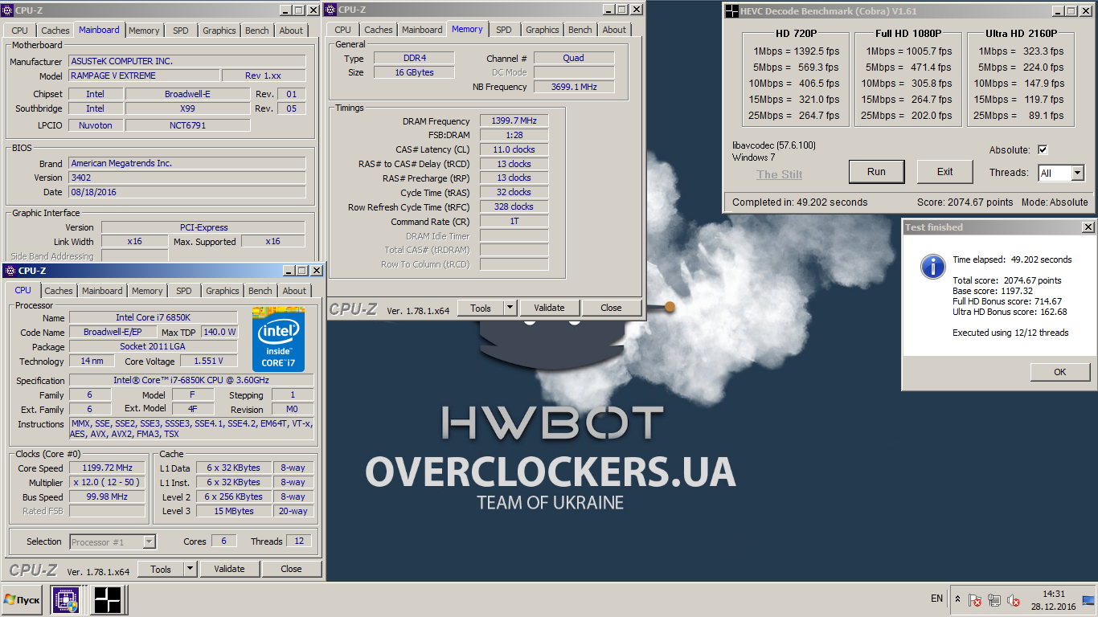Switch to the Caches tab in the Mainboard window
The height and width of the screenshot is (617, 1098).
point(55,31)
